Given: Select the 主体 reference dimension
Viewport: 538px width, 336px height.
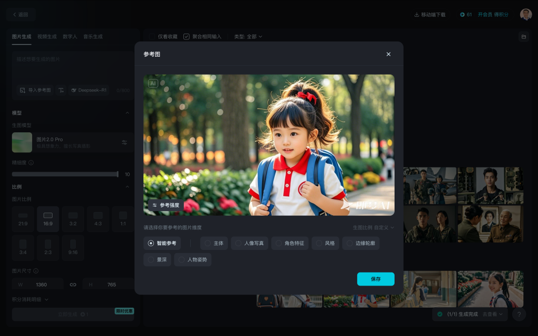Looking at the screenshot, I should click(x=214, y=243).
